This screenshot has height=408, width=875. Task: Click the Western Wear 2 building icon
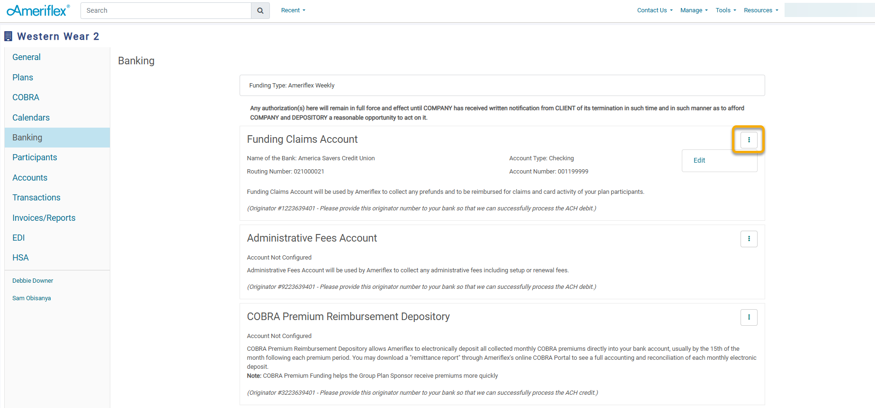click(8, 36)
